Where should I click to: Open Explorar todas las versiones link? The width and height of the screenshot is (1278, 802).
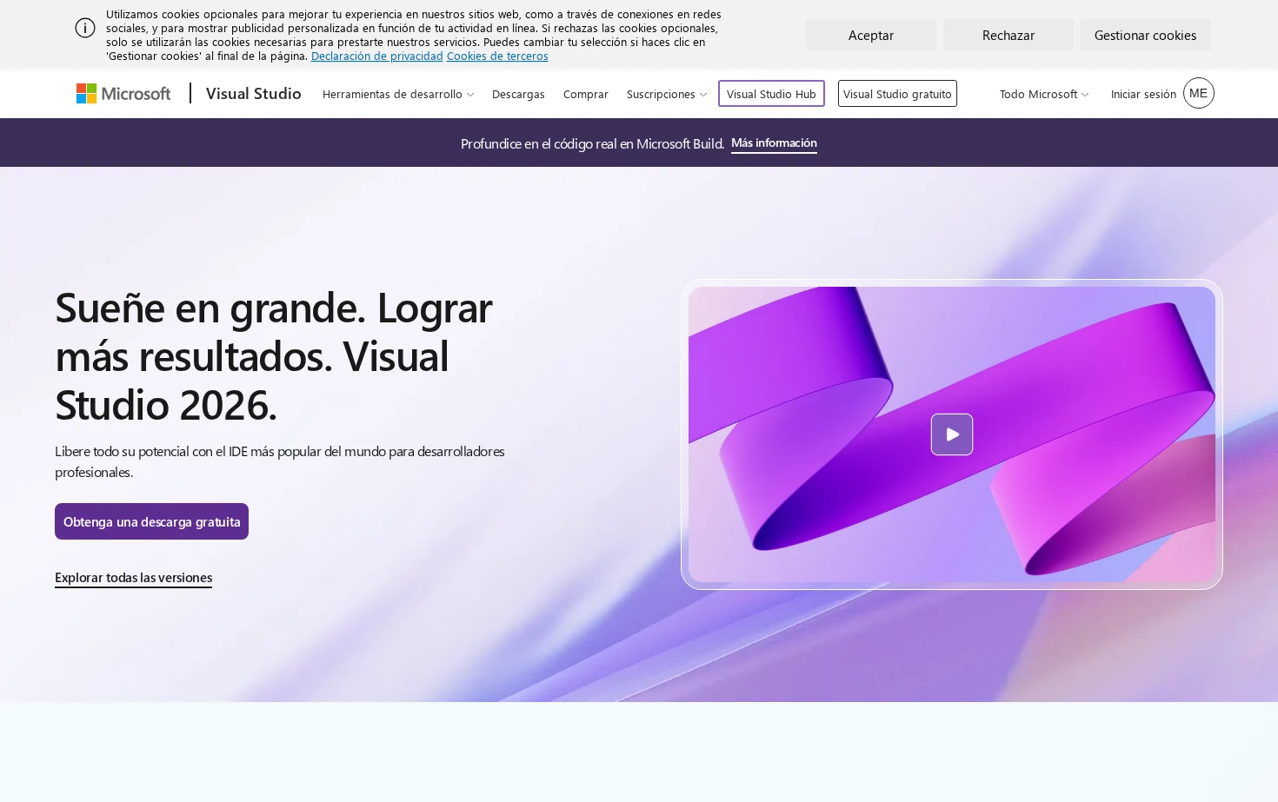pyautogui.click(x=133, y=578)
